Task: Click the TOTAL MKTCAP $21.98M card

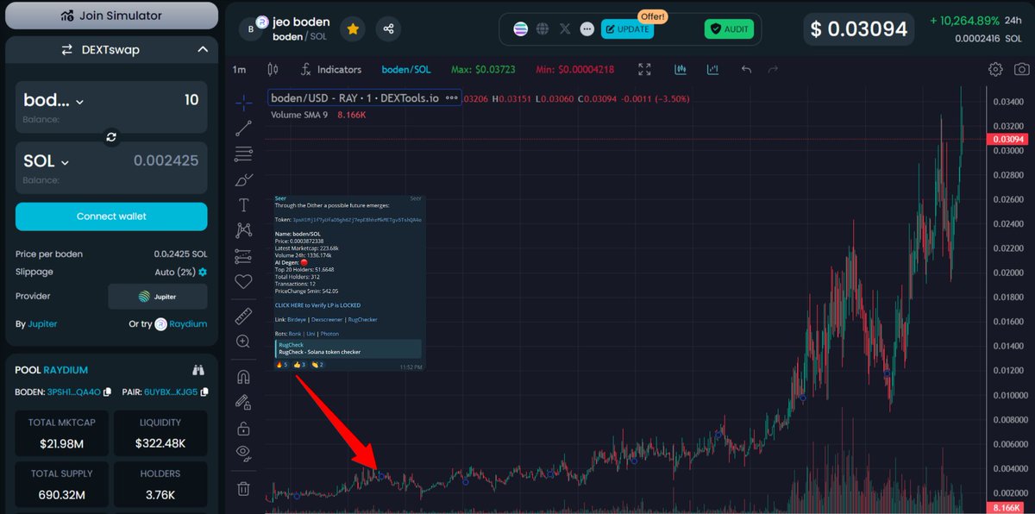Action: coord(61,433)
